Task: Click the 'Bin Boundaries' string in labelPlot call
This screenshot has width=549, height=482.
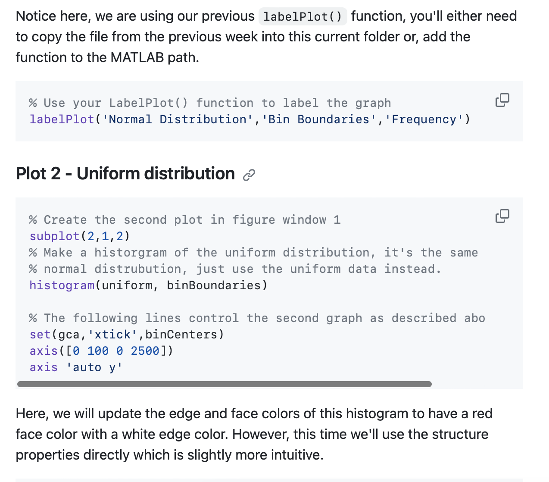Action: 320,119
